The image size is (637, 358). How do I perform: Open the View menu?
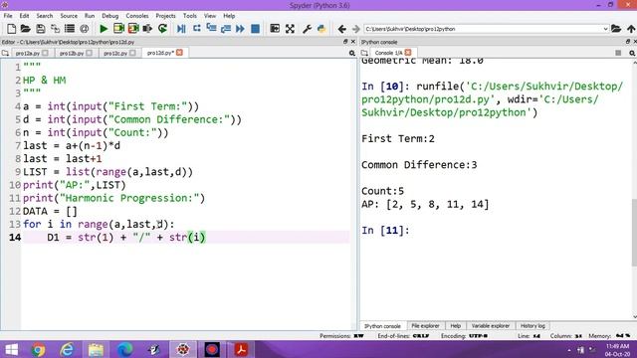(210, 16)
